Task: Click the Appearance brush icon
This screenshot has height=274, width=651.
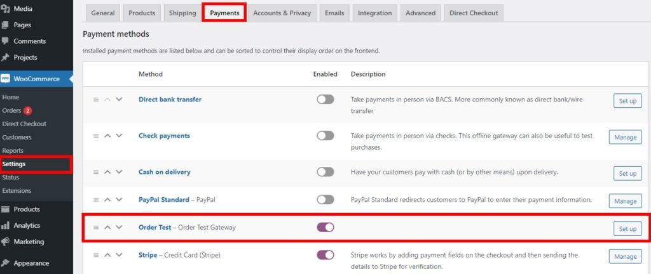Action: click(x=5, y=263)
